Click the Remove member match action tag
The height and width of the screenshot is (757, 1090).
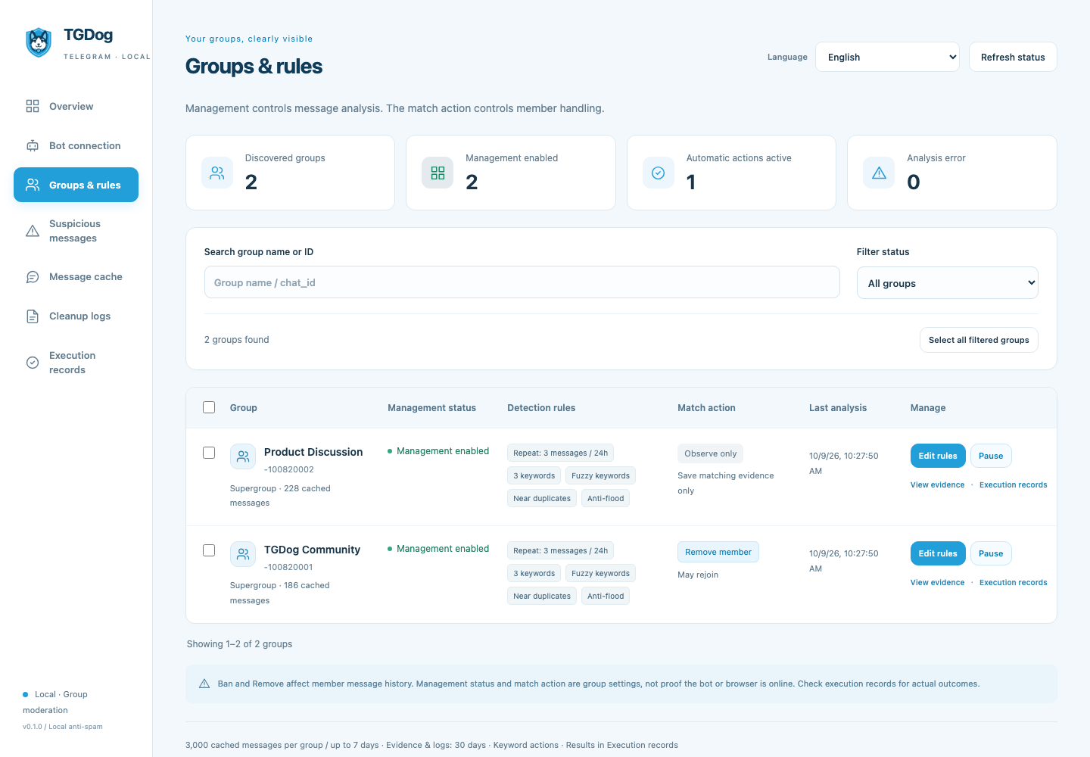coord(718,552)
